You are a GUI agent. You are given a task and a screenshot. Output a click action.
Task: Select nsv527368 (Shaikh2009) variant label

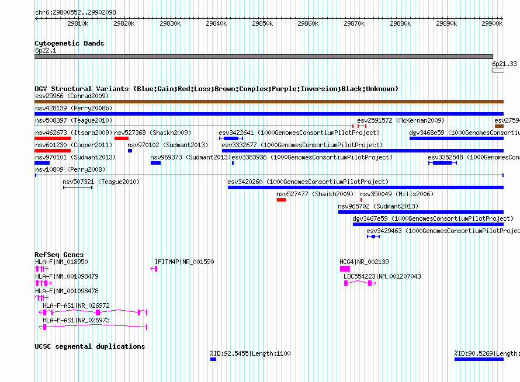click(x=152, y=133)
